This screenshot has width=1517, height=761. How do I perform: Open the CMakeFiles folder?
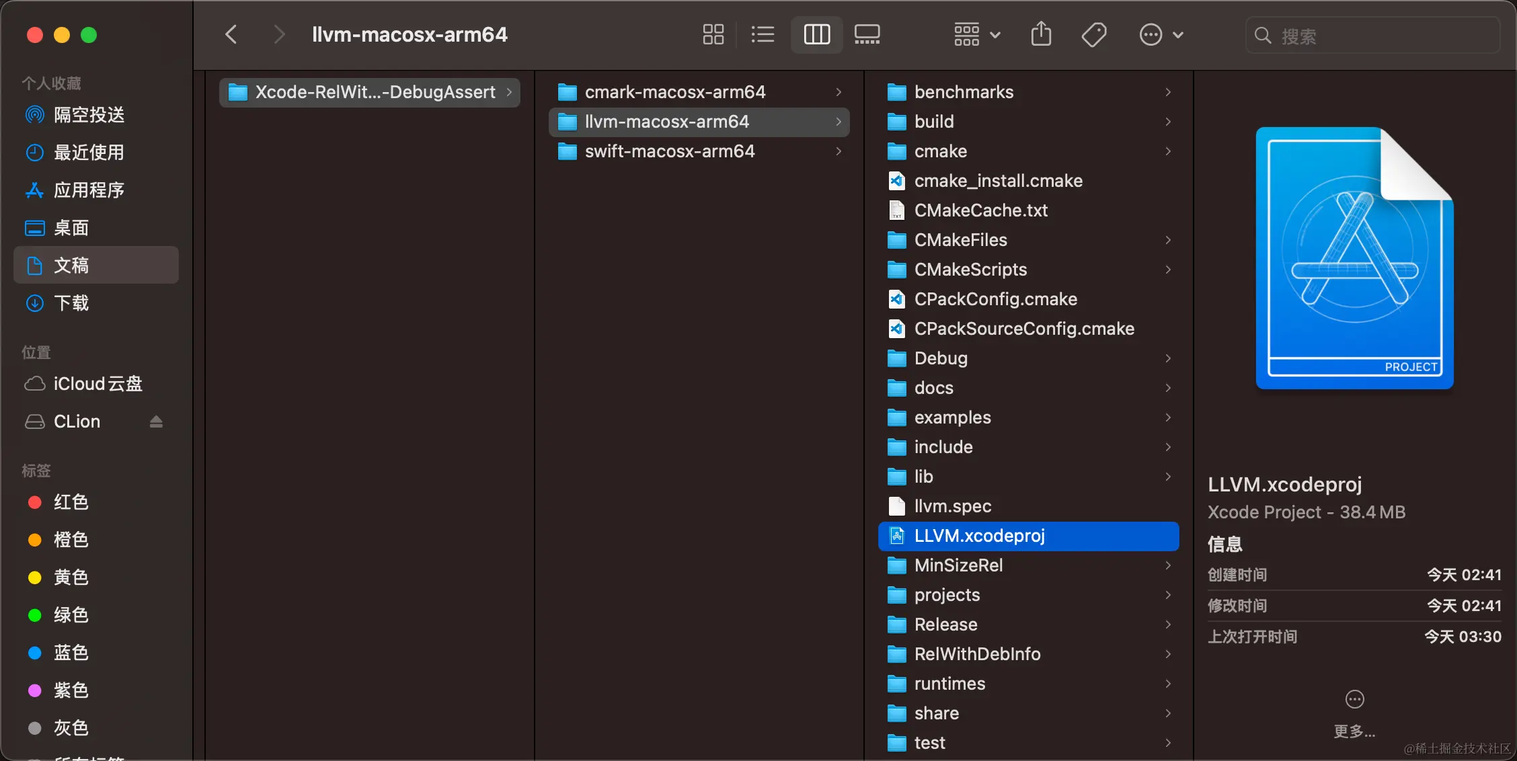click(1029, 240)
